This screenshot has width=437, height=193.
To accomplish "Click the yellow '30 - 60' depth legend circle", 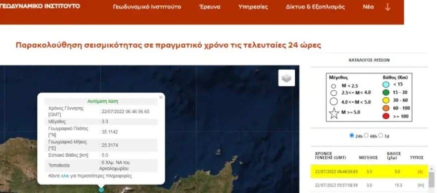I will pos(386,100).
